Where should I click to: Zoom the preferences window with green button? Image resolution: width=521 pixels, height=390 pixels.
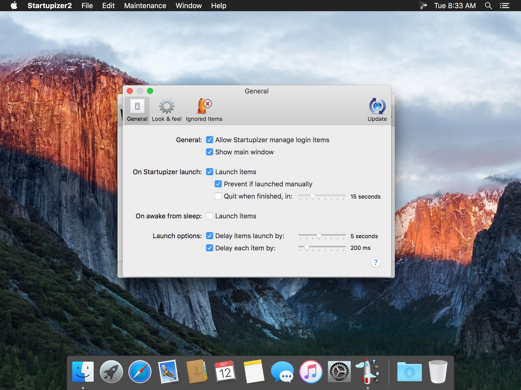(x=150, y=91)
